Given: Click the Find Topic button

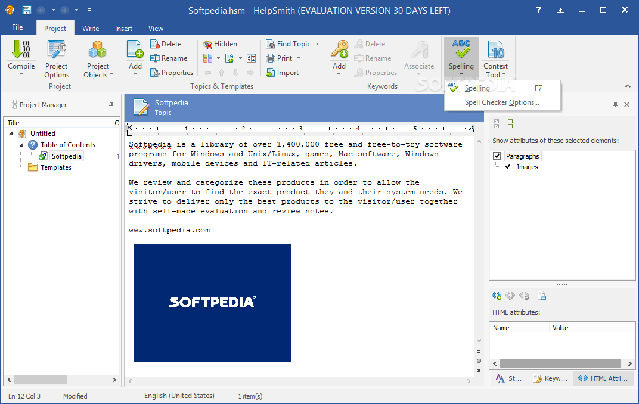Looking at the screenshot, I should [x=288, y=44].
